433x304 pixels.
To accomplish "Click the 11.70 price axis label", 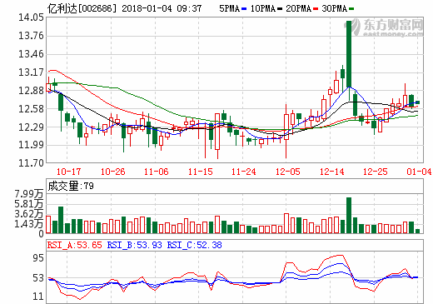I will click(x=31, y=163).
